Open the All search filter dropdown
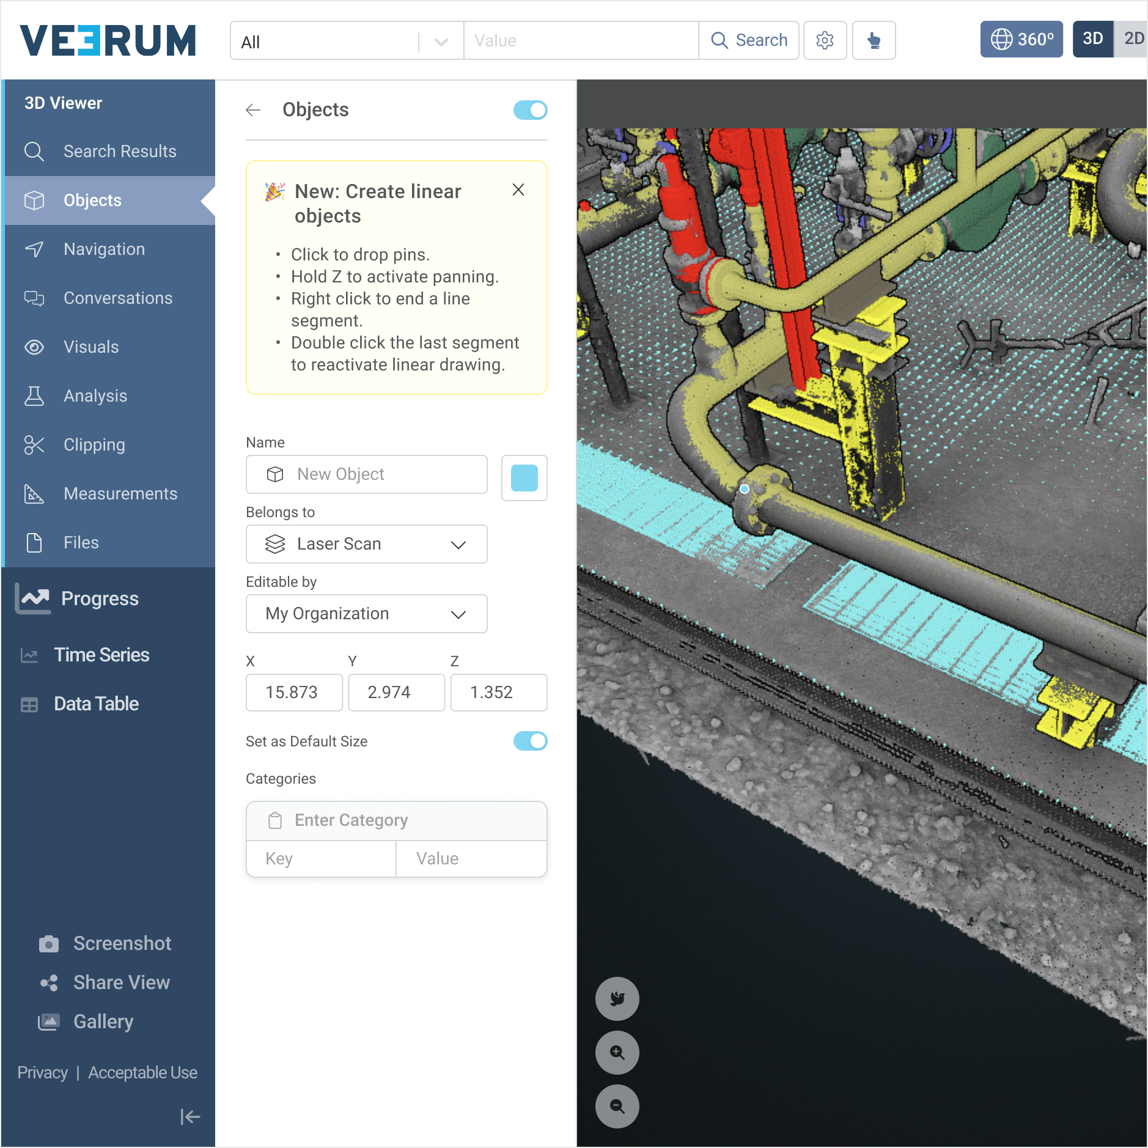 pos(347,42)
